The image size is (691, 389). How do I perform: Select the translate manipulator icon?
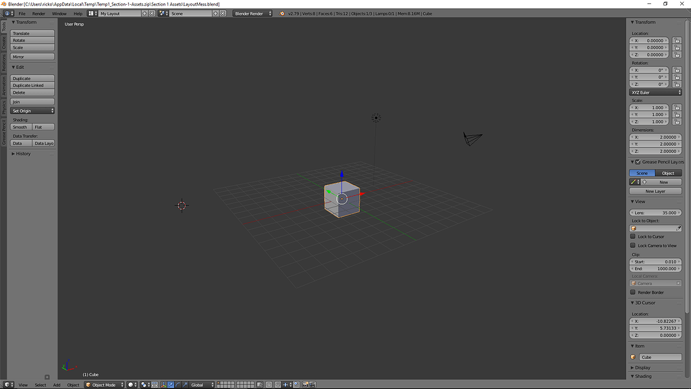point(171,384)
